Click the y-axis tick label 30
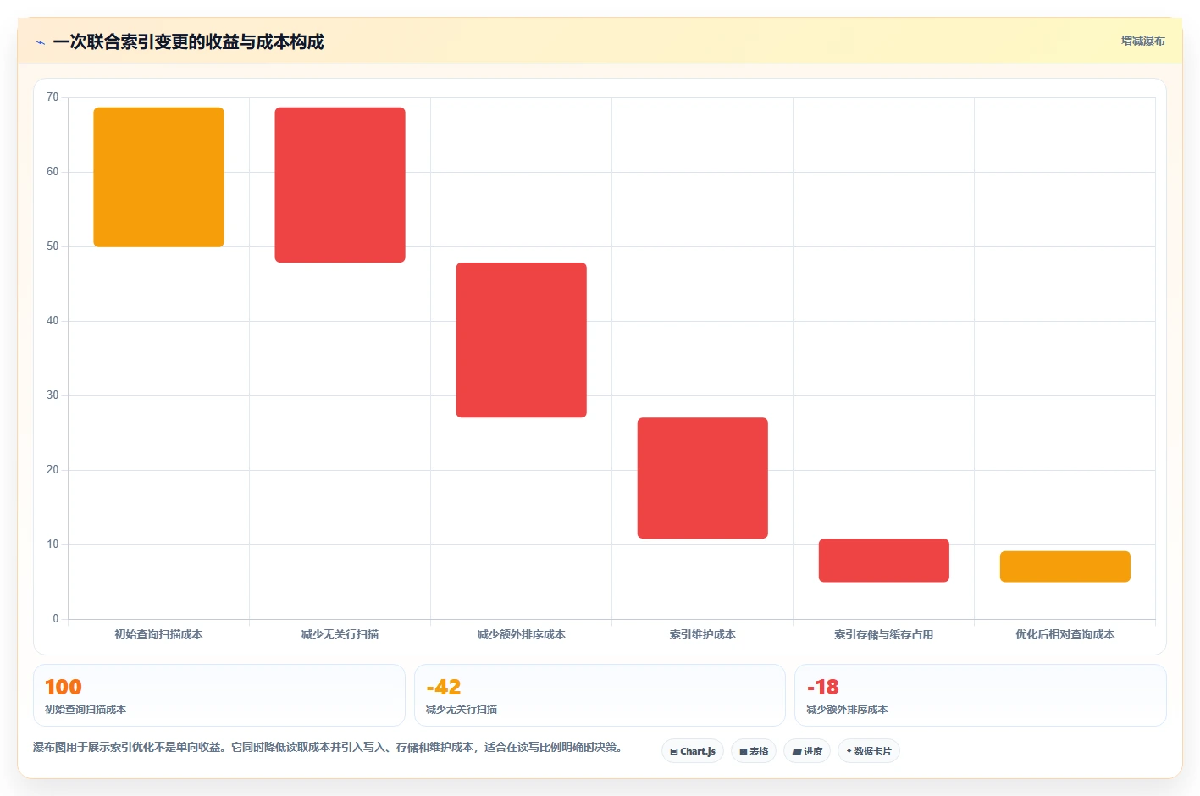Viewport: 1200px width, 796px height. point(53,395)
